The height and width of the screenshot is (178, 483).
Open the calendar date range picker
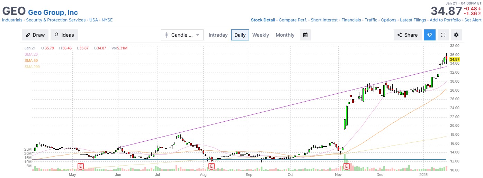[x=305, y=35]
